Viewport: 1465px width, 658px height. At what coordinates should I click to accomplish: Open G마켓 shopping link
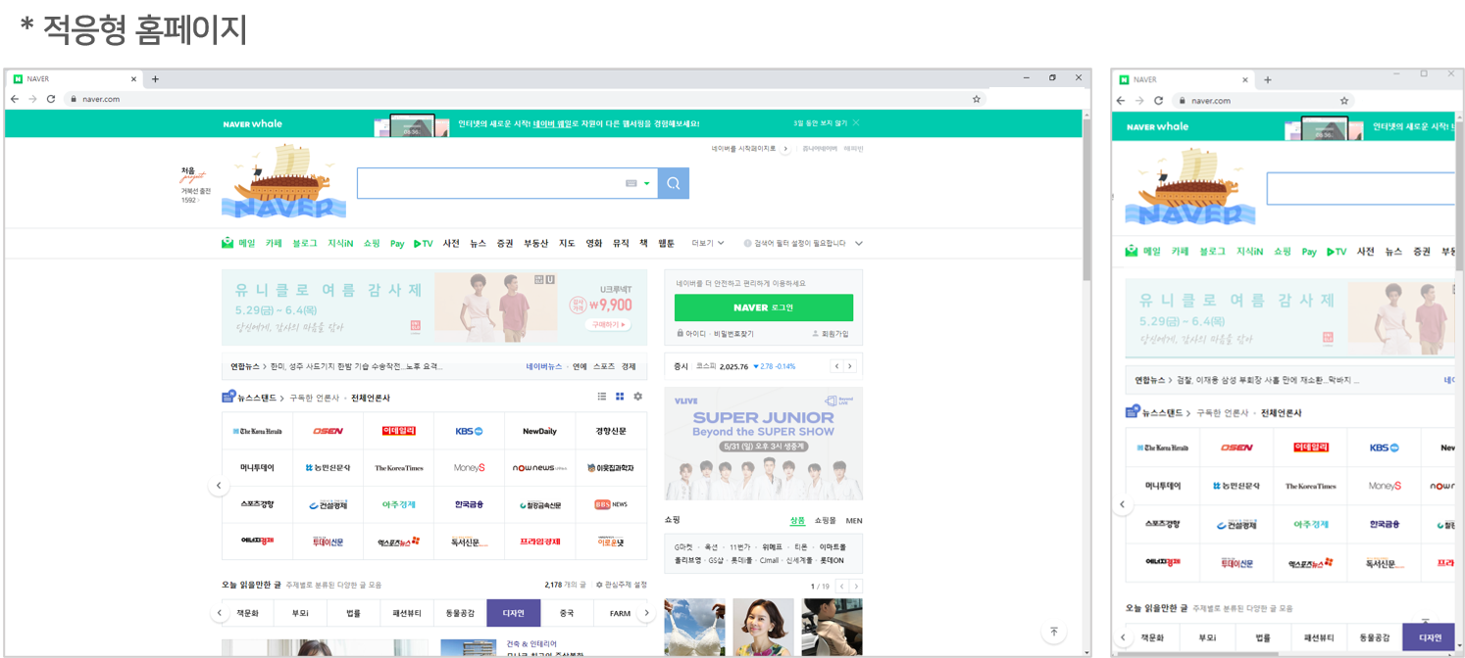pos(683,547)
